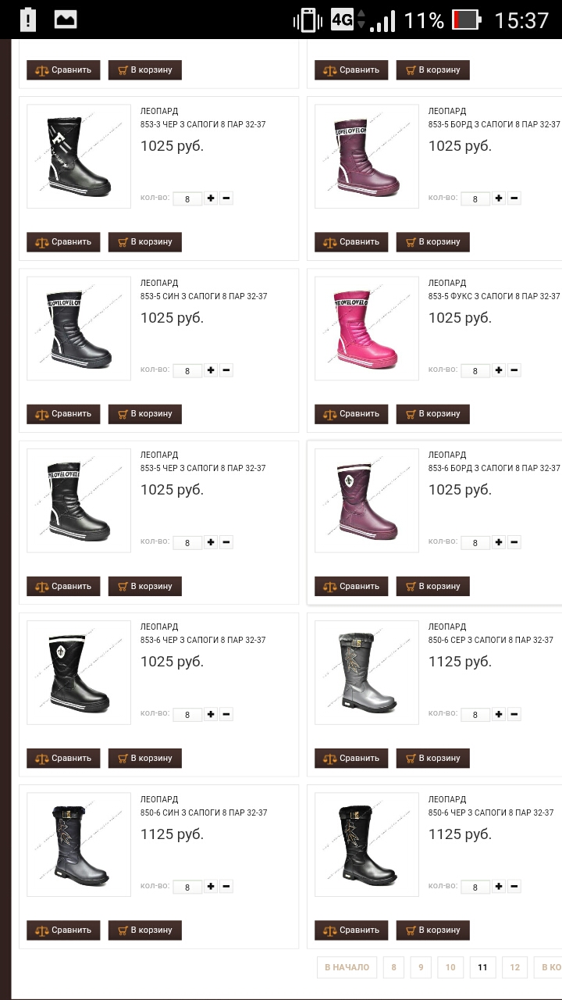Screen dimensions: 562x1000
Task: Jump to В НАЧАЛО first page
Action: (x=347, y=967)
